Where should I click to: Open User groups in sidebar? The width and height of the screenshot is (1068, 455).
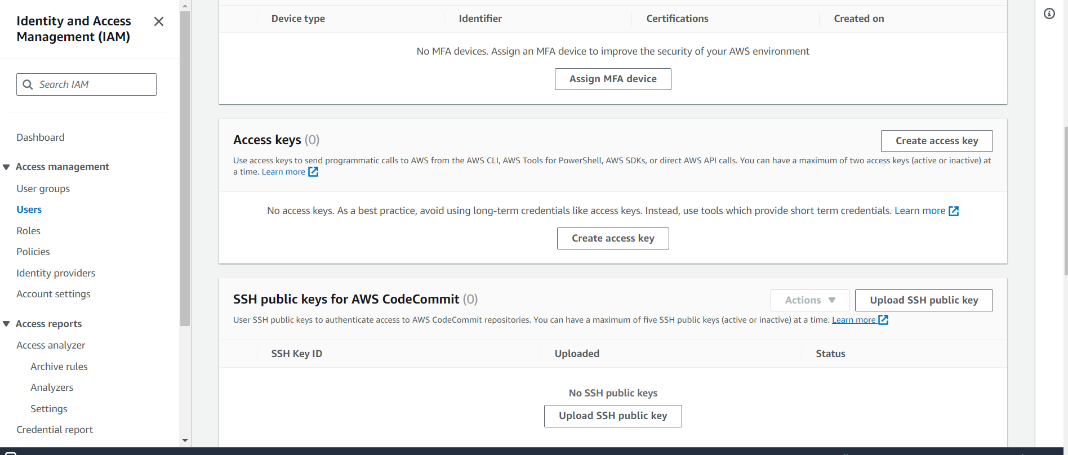click(x=43, y=189)
